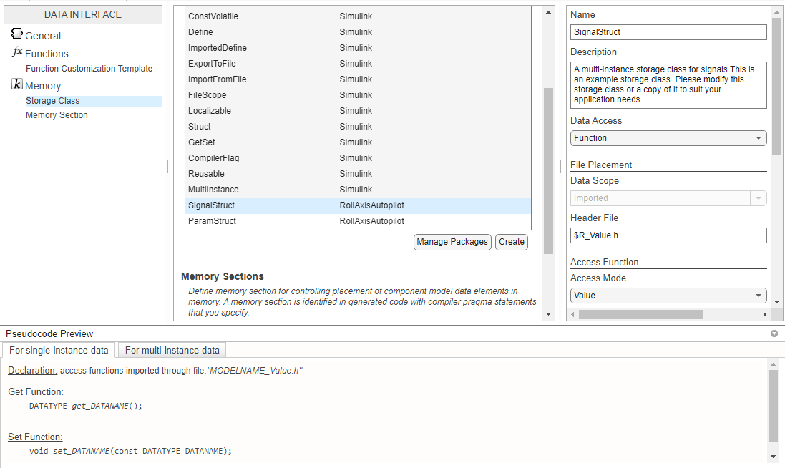
Task: Click the Memory section icon
Action: point(17,84)
